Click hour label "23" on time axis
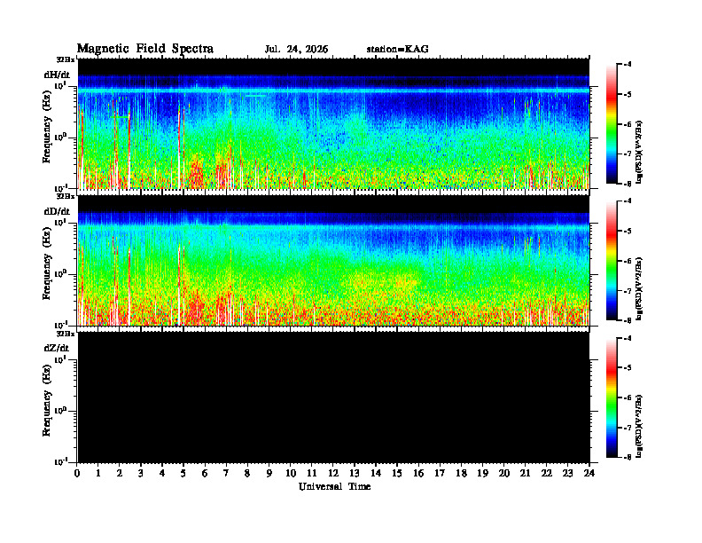The height and width of the screenshot is (543, 702). (x=568, y=474)
